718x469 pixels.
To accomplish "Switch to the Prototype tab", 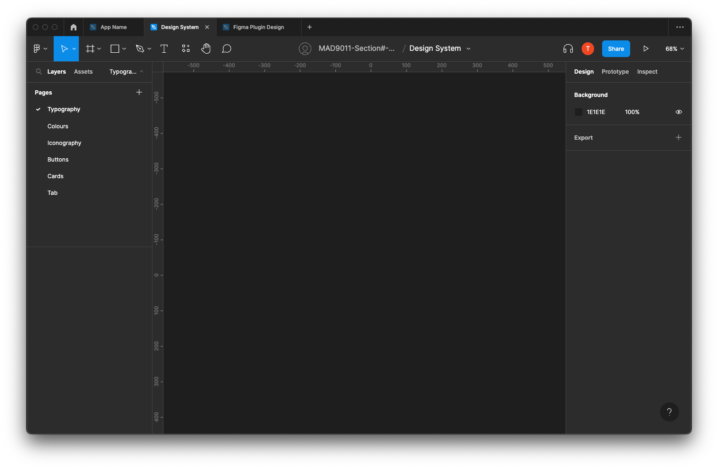I will [615, 72].
